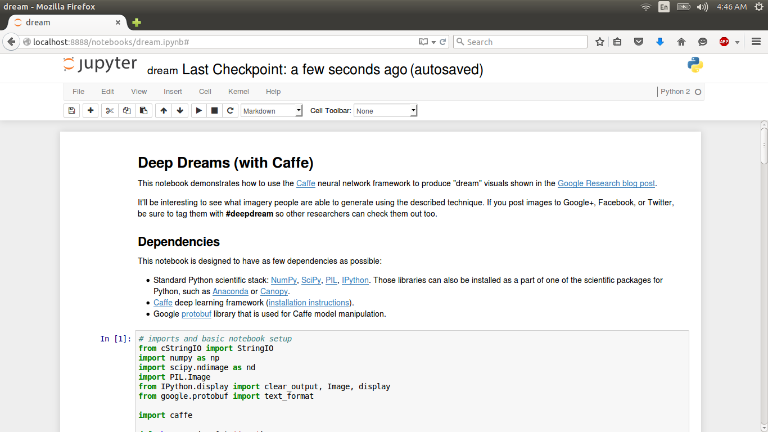Open the Edit menu
Screen dimensions: 768x432
[107, 92]
